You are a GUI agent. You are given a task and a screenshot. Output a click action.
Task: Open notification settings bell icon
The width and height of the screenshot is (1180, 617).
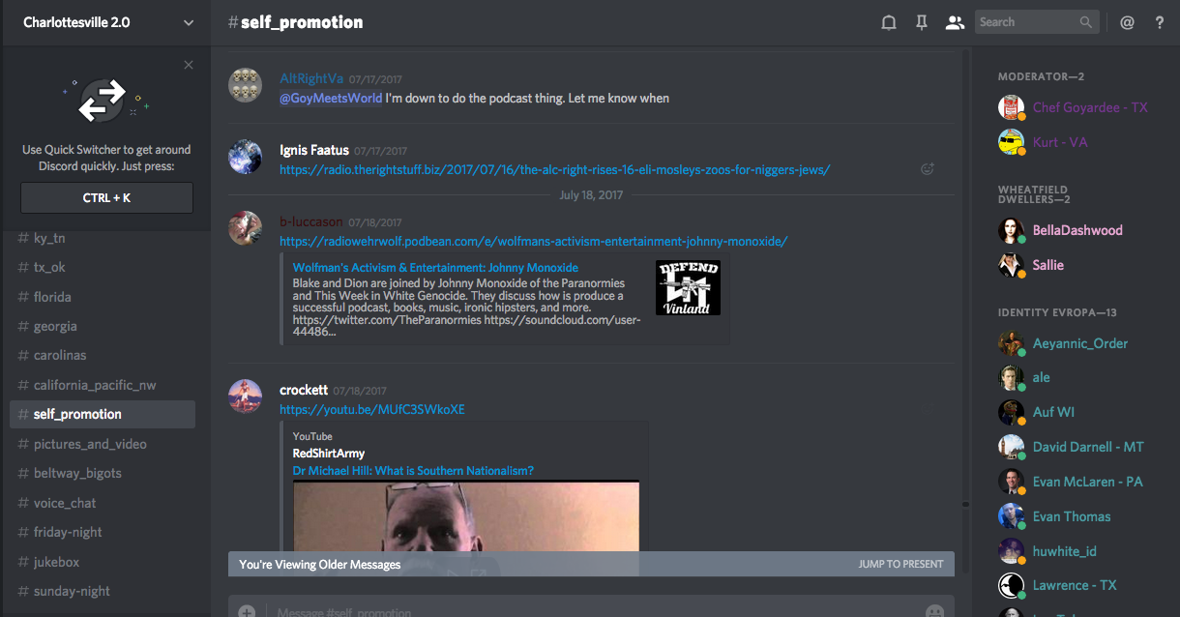(889, 22)
